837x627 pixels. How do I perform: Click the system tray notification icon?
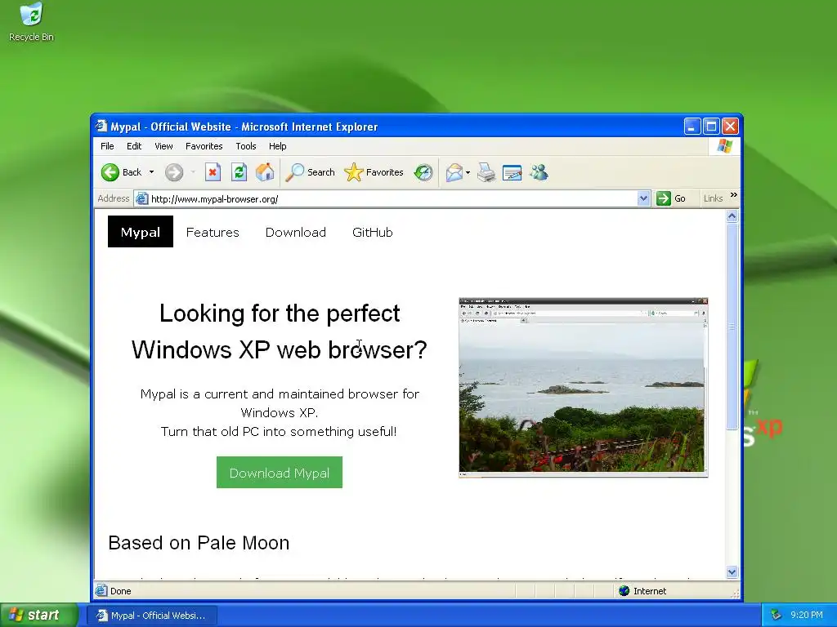[777, 615]
